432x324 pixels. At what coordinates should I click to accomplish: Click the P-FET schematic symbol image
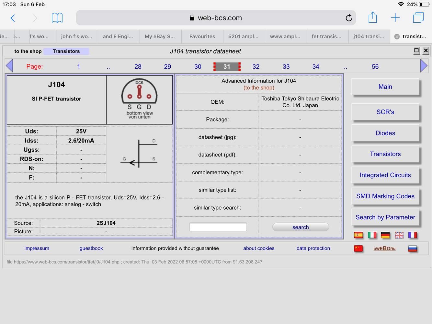(x=139, y=154)
